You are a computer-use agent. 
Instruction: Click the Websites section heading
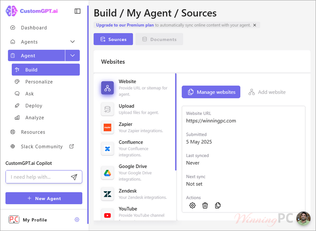[x=113, y=62]
